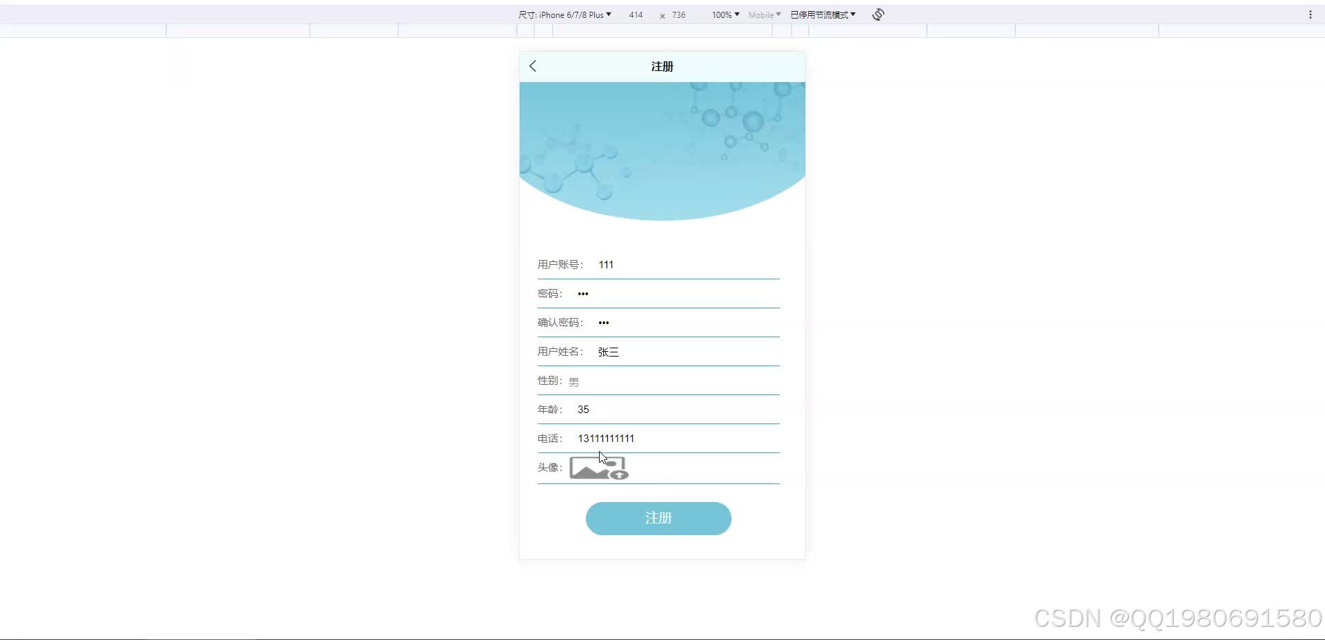1325x640 pixels.
Task: Click the back arrow on the 注册 page
Action: [x=532, y=66]
